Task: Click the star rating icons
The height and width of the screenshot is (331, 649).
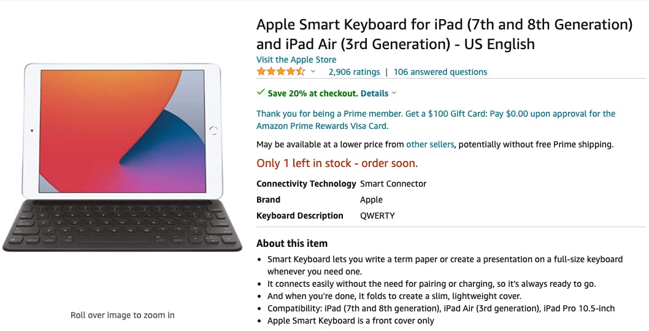Action: (x=280, y=72)
